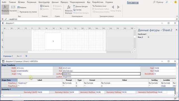Click Изменить формулу button
Screen dimensions: 179x101
tap(69, 10)
